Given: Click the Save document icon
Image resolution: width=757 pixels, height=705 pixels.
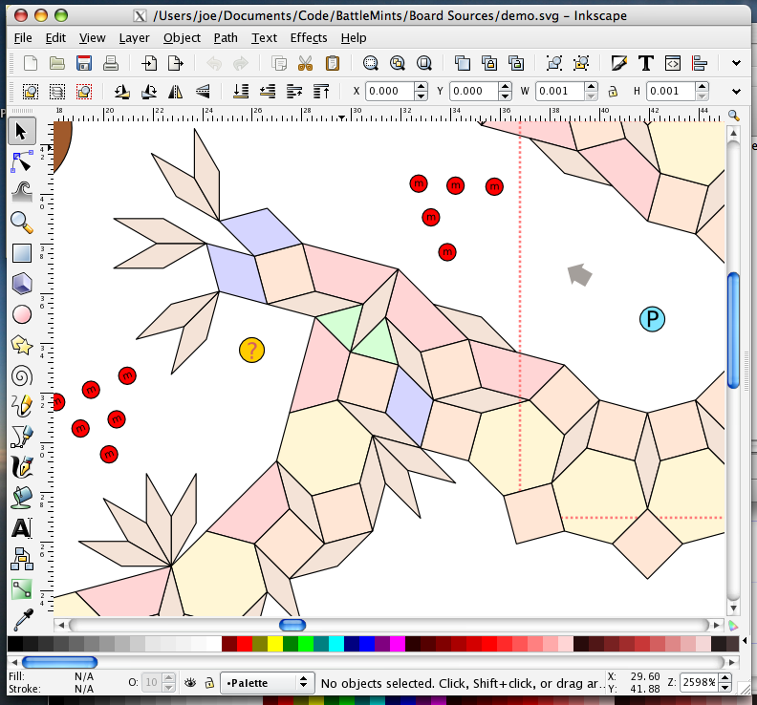Looking at the screenshot, I should tap(84, 63).
